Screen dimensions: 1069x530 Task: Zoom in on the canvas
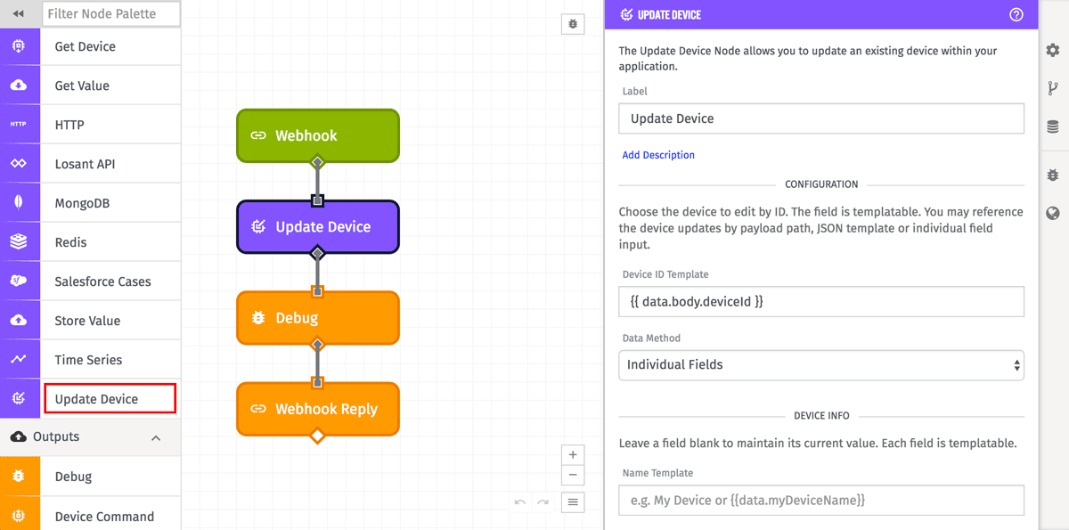(x=573, y=454)
